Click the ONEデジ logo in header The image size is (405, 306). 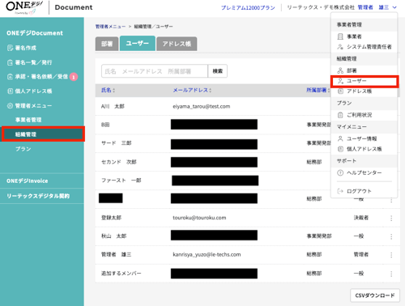tap(24, 7)
